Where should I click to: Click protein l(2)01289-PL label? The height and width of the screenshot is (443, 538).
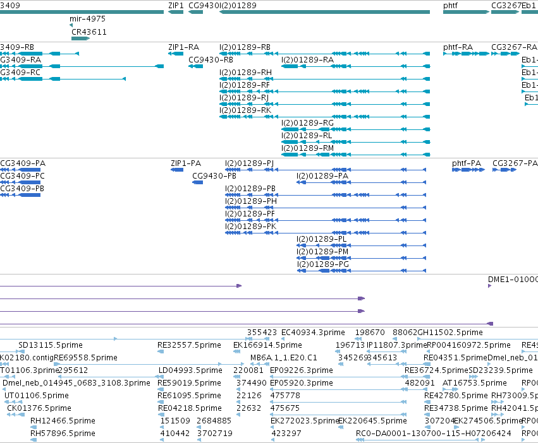322,240
